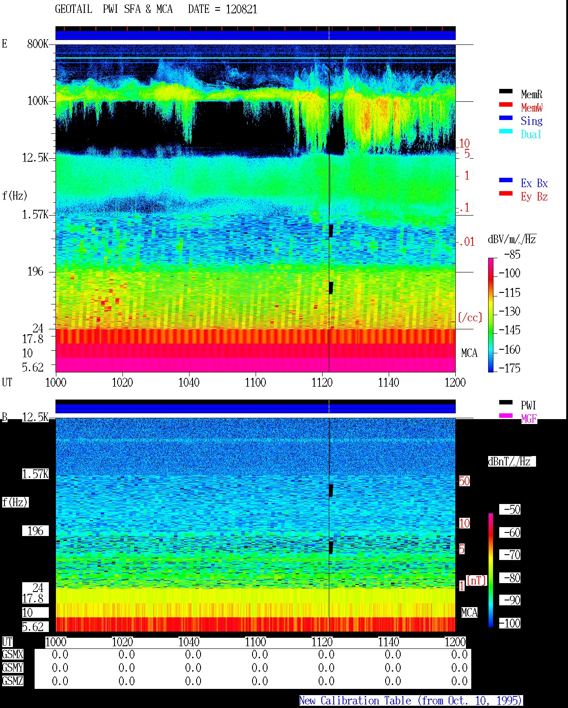Image resolution: width=568 pixels, height=708 pixels.
Task: Click the black MemR legend swatch
Action: pos(506,92)
